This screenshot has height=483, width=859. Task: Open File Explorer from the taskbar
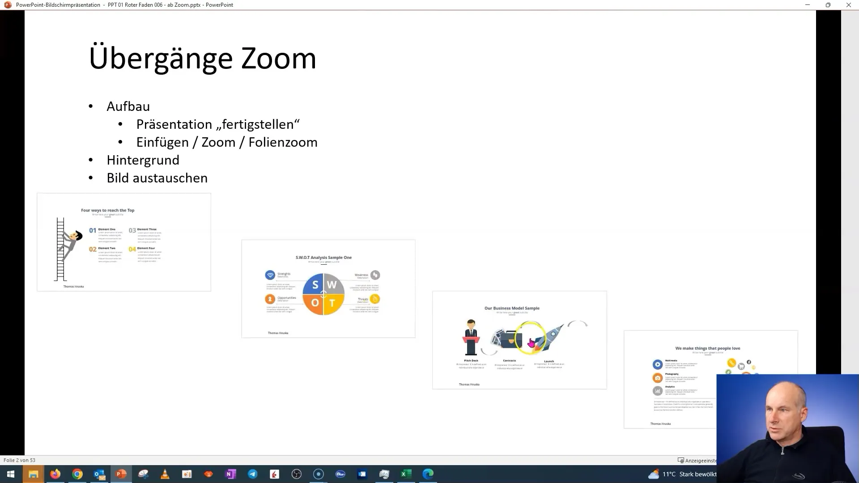coord(33,474)
